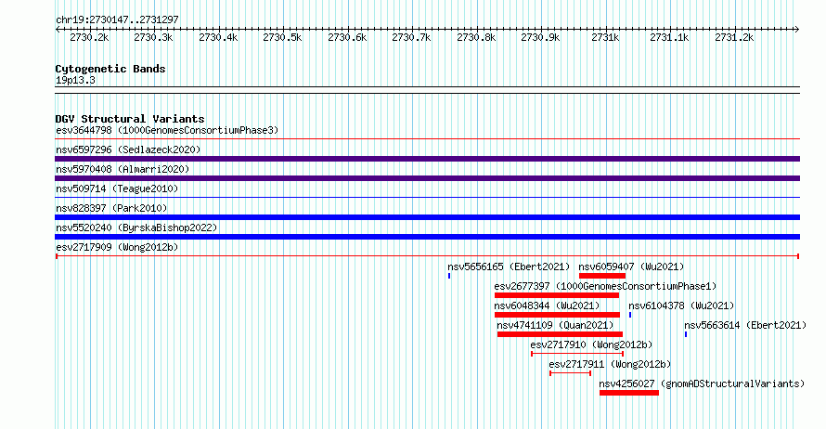Click the short red bracket under esv2717911
The width and height of the screenshot is (826, 429).
tap(571, 373)
